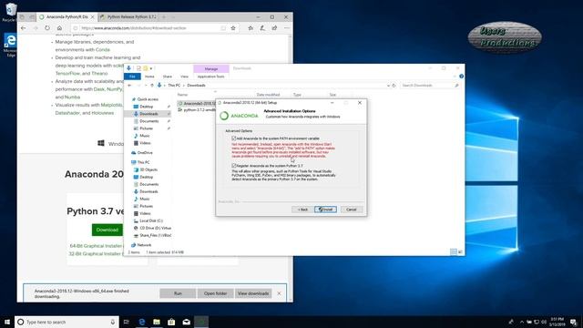Open Recycle Bin desktop icon

point(10,12)
